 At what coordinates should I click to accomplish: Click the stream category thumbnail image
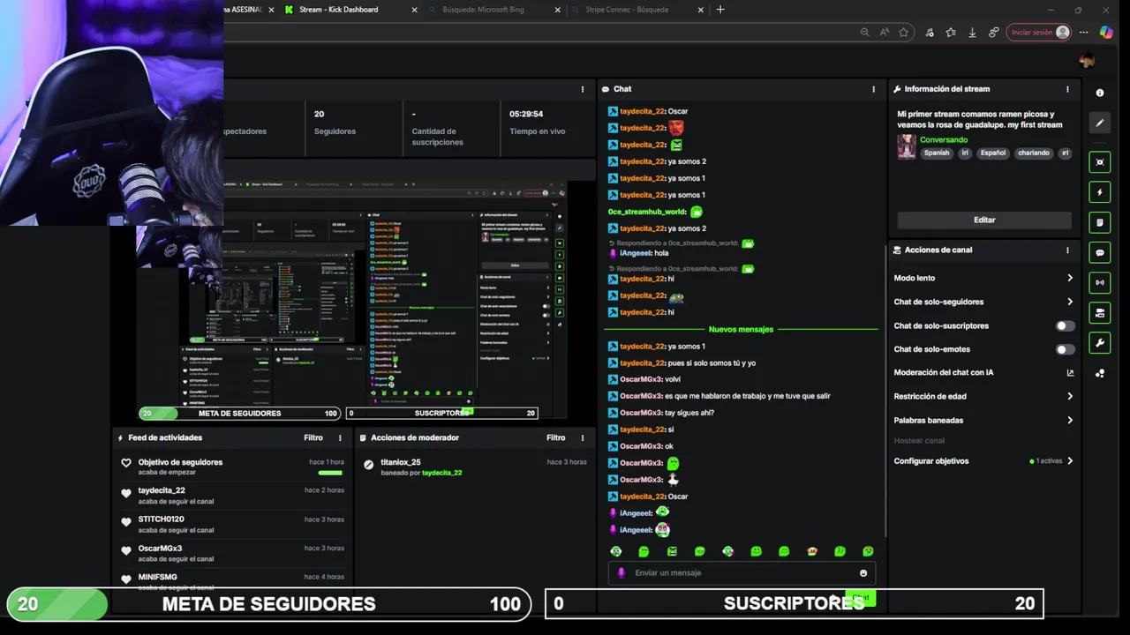tap(907, 146)
